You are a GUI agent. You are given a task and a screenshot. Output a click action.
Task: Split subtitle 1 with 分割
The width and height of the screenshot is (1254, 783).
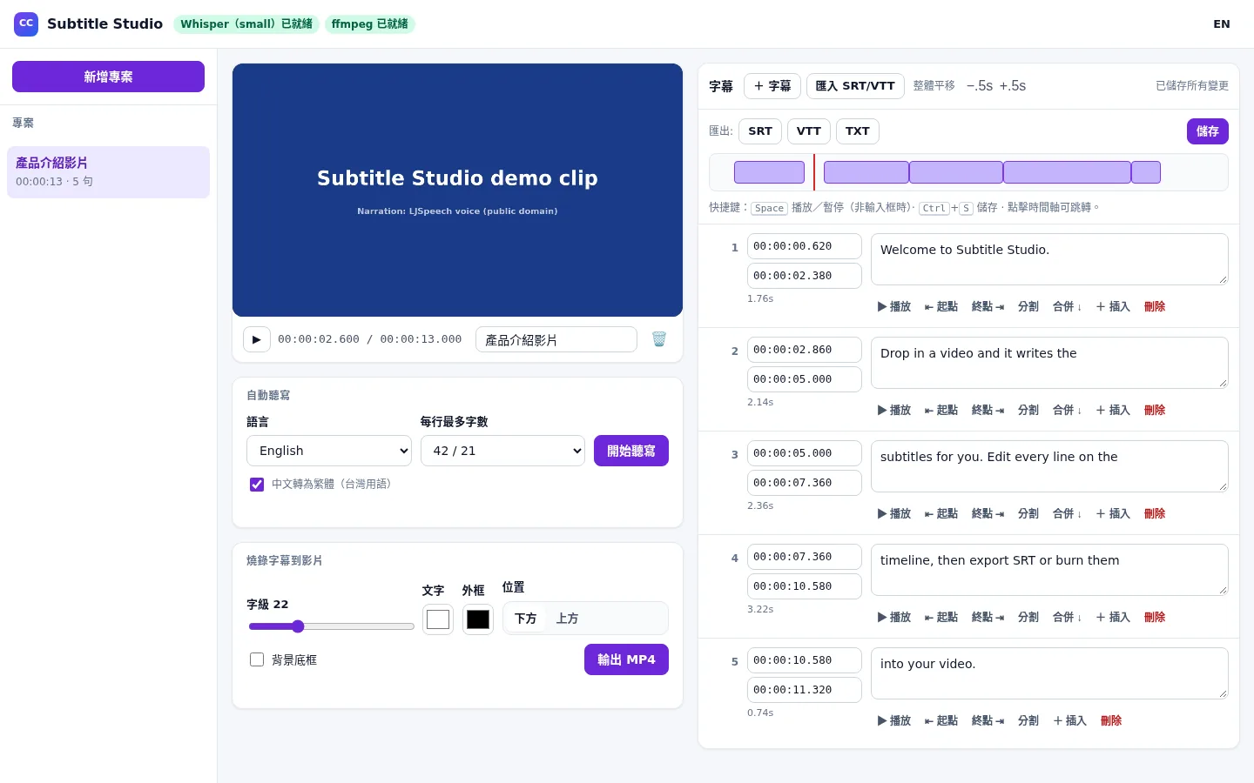(1028, 306)
